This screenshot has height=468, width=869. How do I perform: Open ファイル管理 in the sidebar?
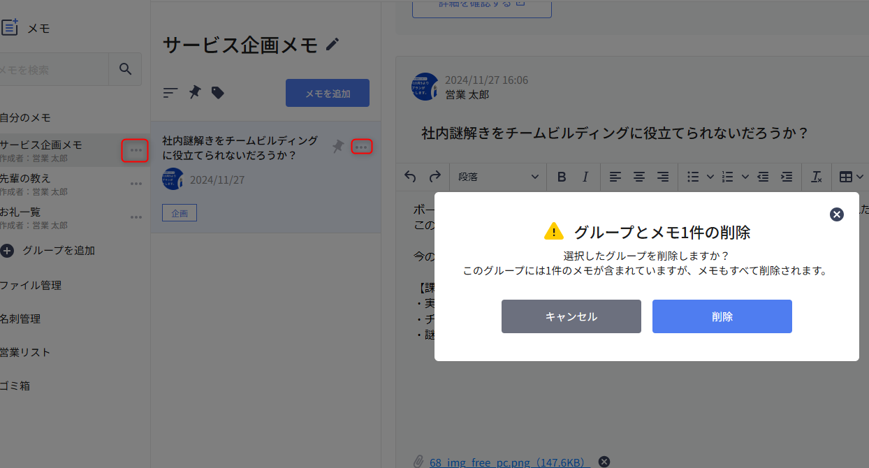[x=31, y=285]
